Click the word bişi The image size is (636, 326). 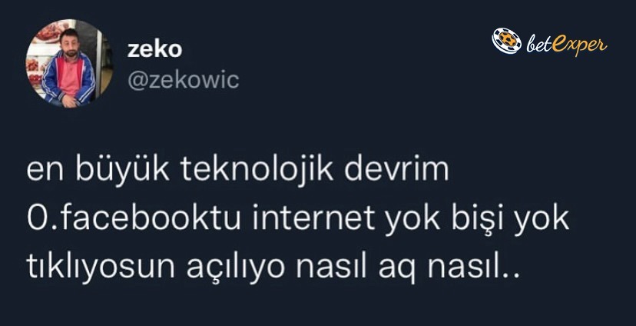(475, 219)
